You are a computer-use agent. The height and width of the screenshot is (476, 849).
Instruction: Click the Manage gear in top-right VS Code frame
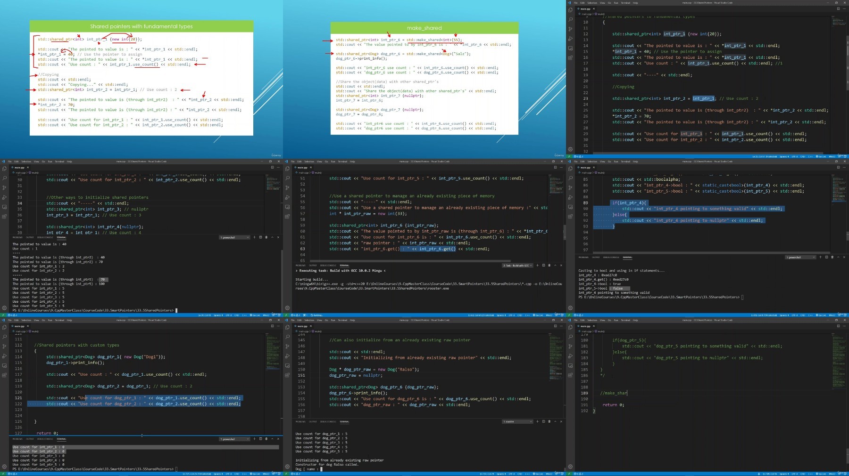tap(570, 149)
